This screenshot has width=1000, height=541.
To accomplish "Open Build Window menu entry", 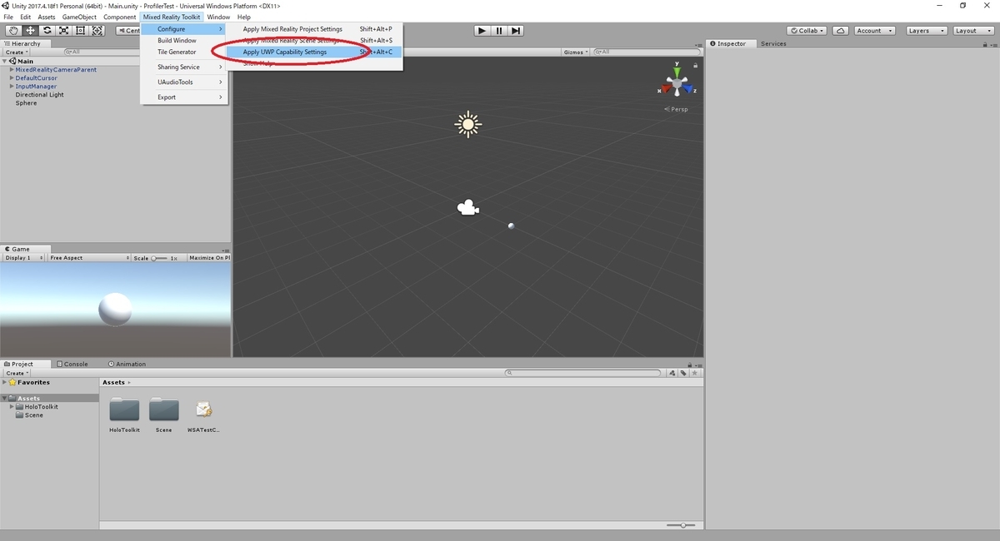I will pos(184,40).
